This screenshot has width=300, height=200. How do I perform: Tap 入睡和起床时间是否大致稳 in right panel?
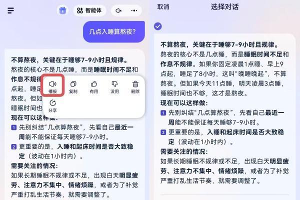[x=245, y=132]
